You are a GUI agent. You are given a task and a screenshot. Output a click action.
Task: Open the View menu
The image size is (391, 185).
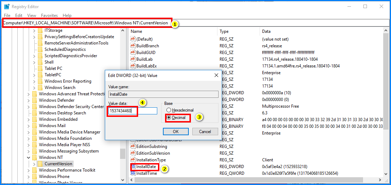32,16
